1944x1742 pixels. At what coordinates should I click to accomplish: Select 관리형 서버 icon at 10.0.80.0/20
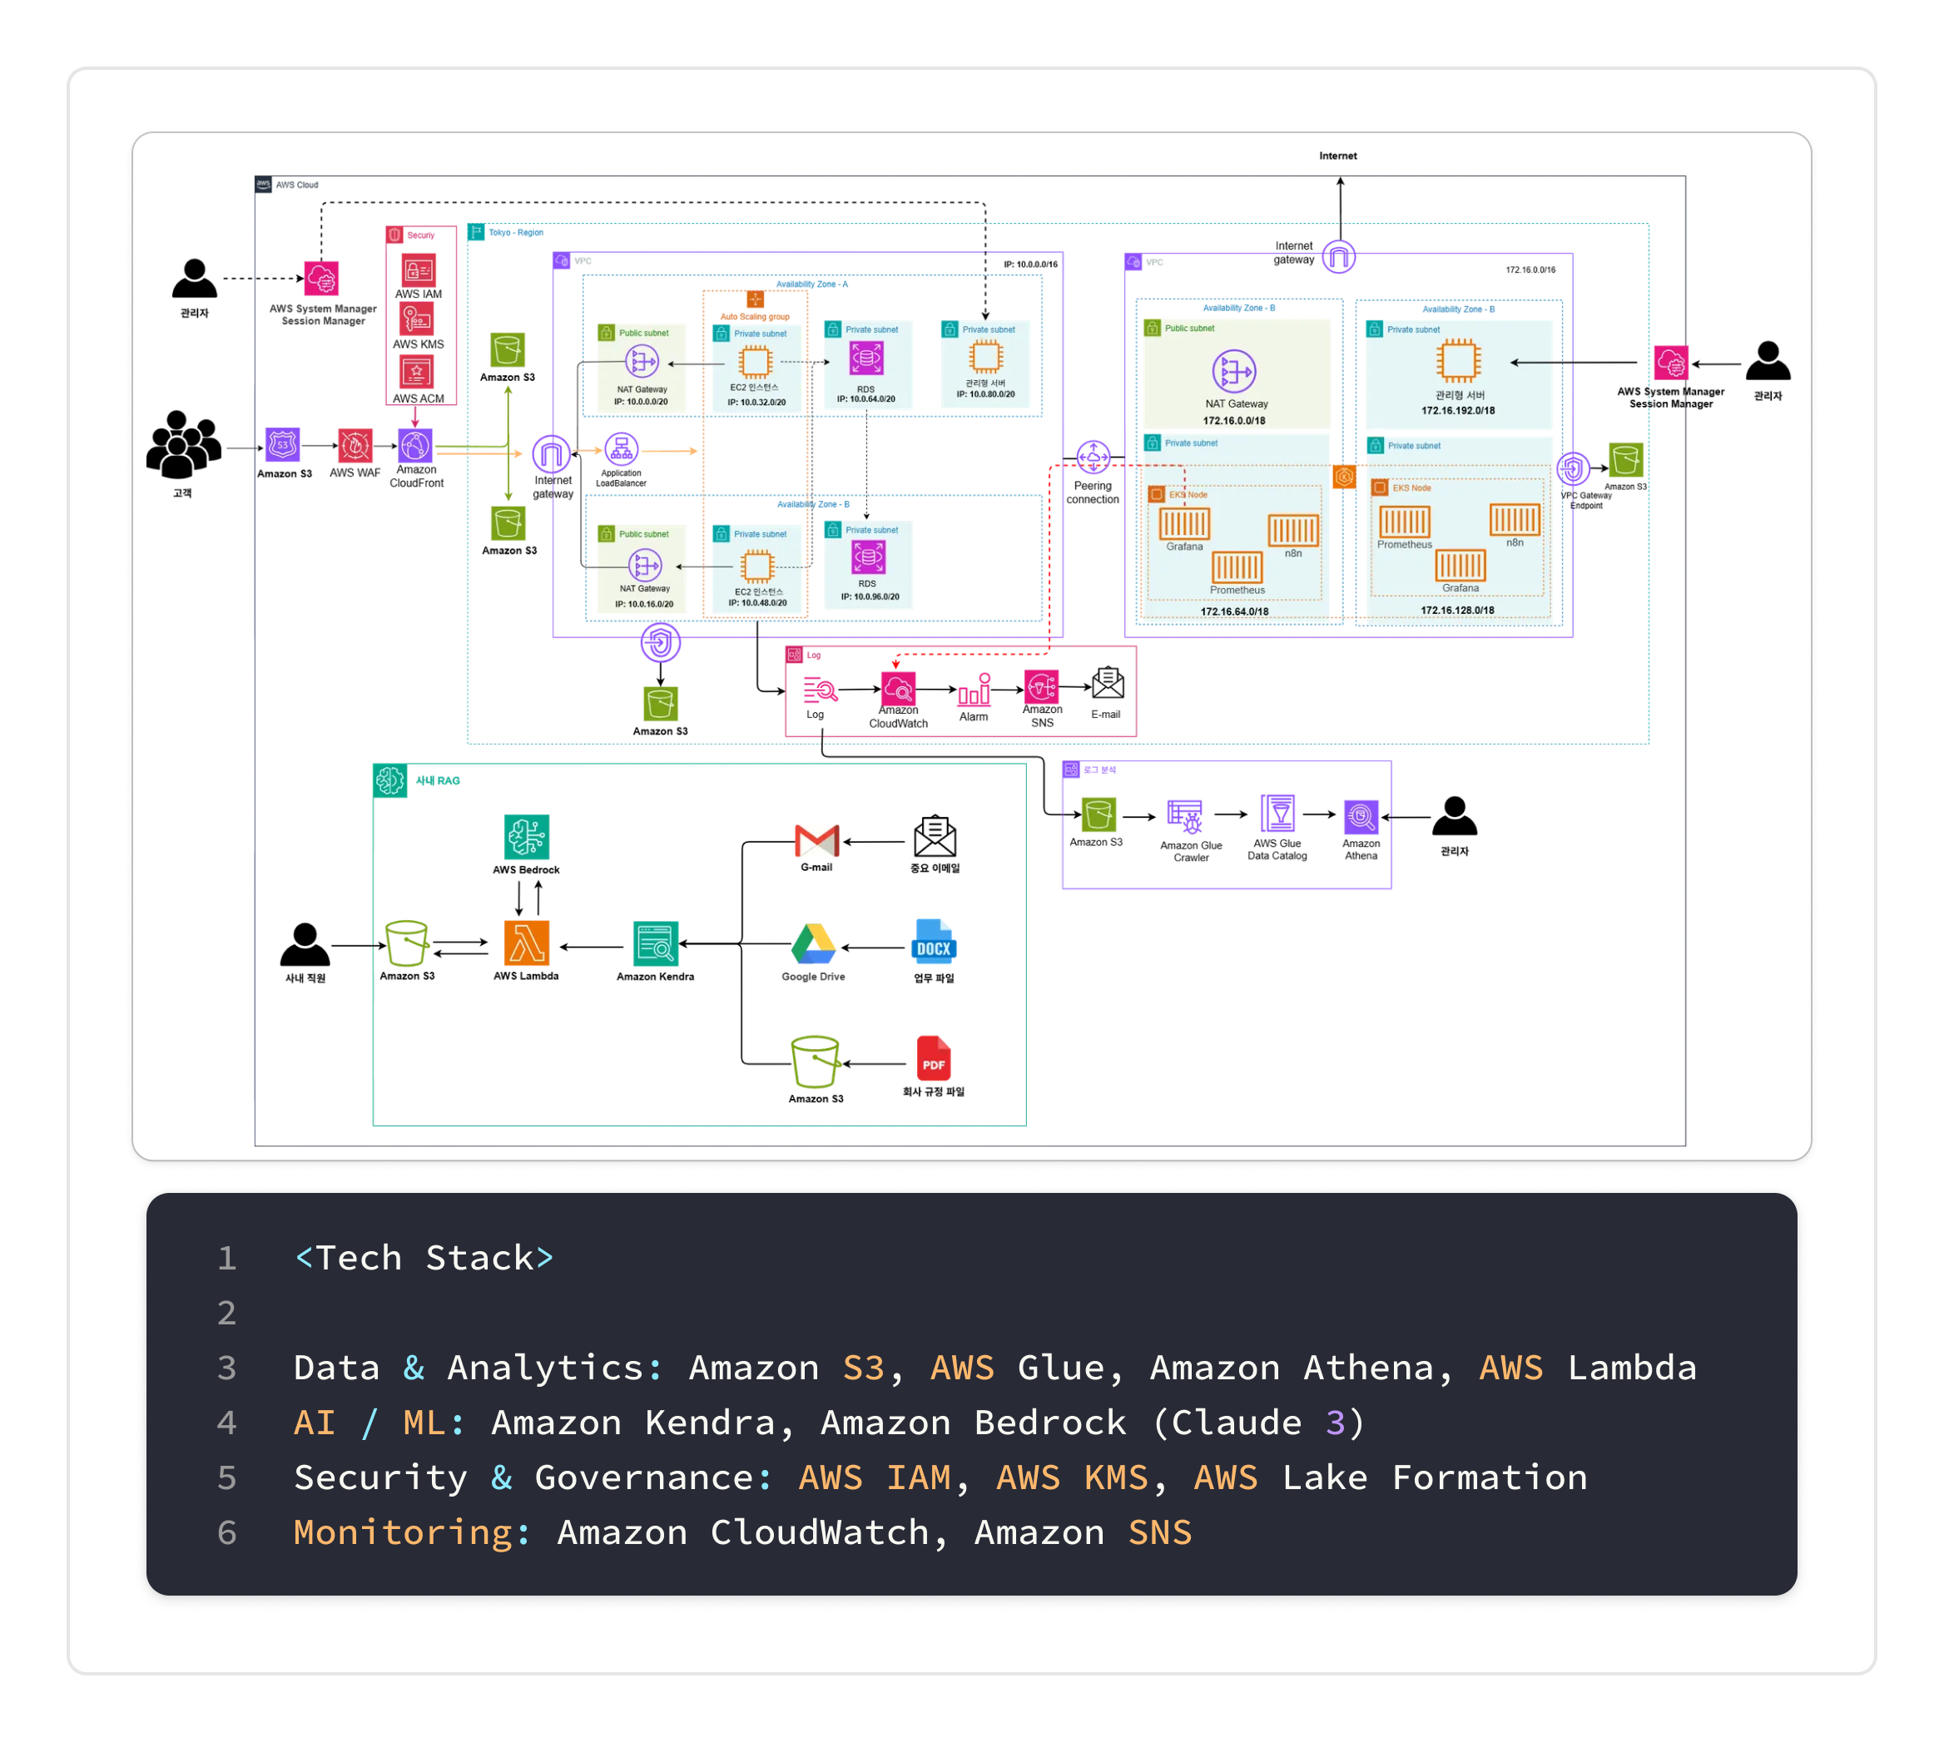pyautogui.click(x=985, y=357)
